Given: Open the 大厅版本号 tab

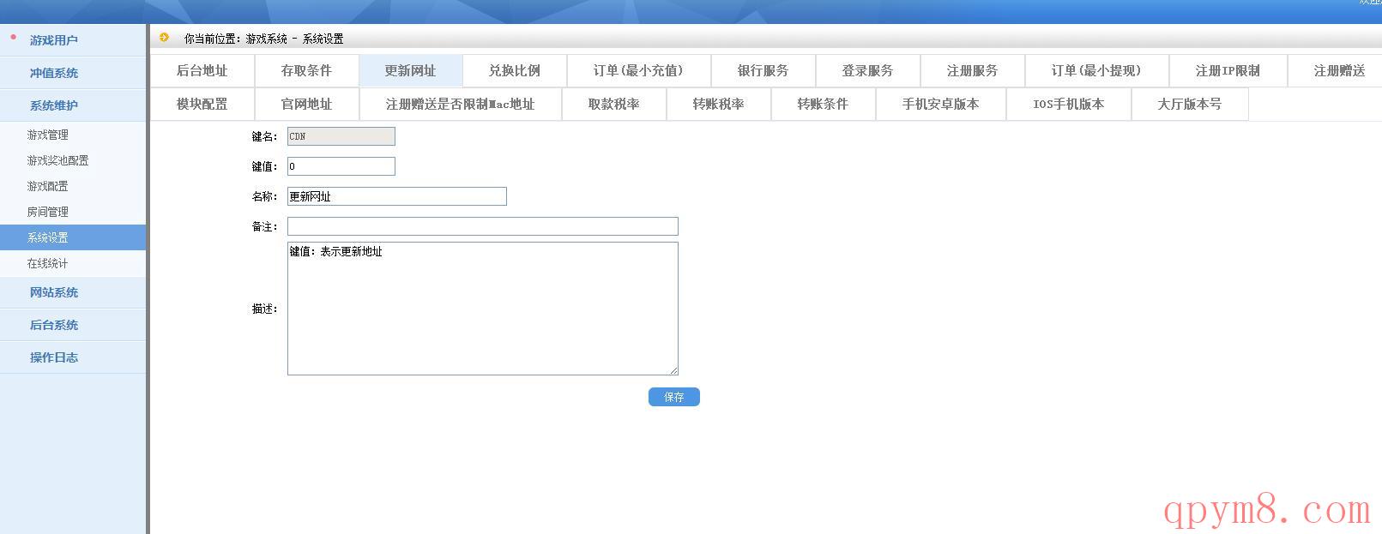Looking at the screenshot, I should (x=1190, y=105).
